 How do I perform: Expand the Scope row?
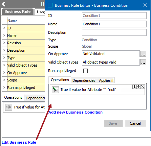click(4, 80)
